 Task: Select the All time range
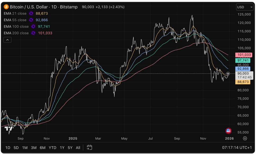point(78,148)
